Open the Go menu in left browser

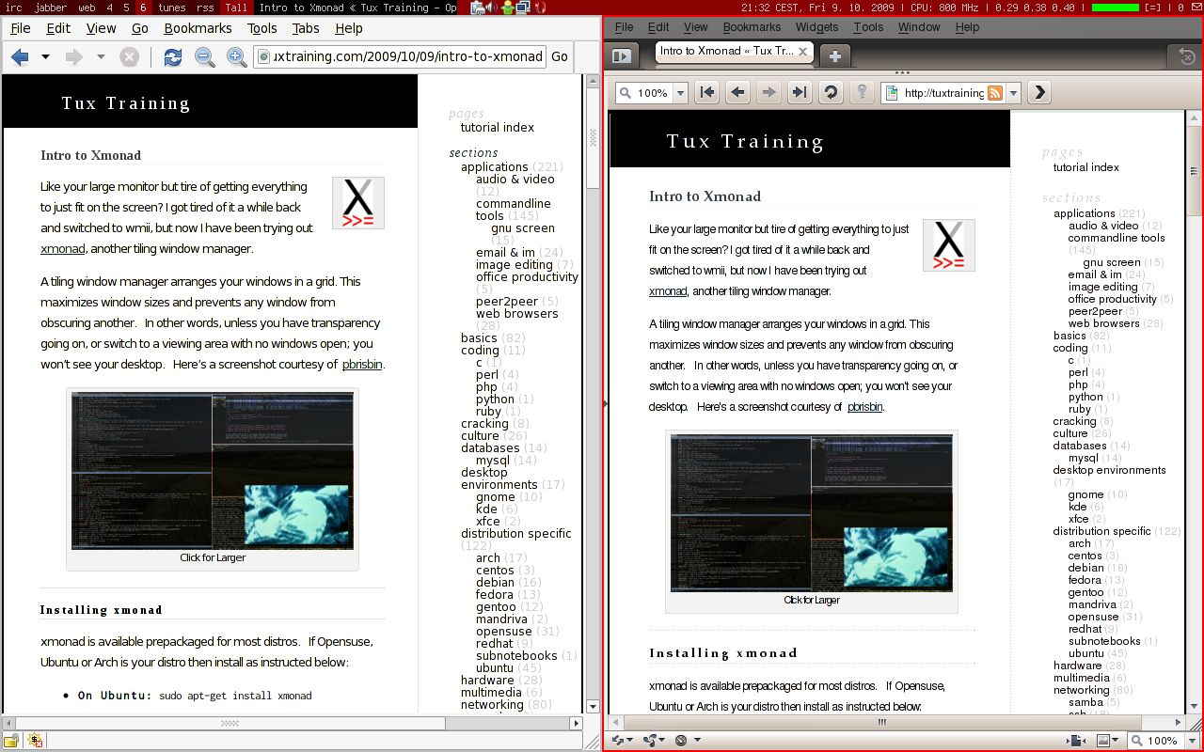tap(140, 28)
